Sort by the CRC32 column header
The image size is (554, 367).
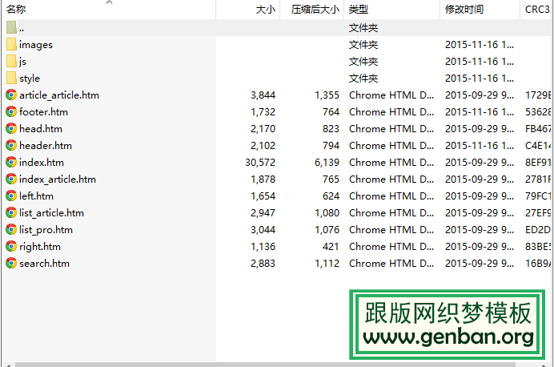[537, 10]
